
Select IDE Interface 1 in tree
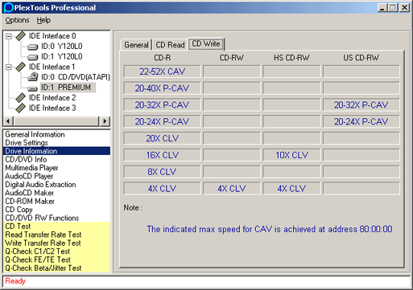pos(52,67)
